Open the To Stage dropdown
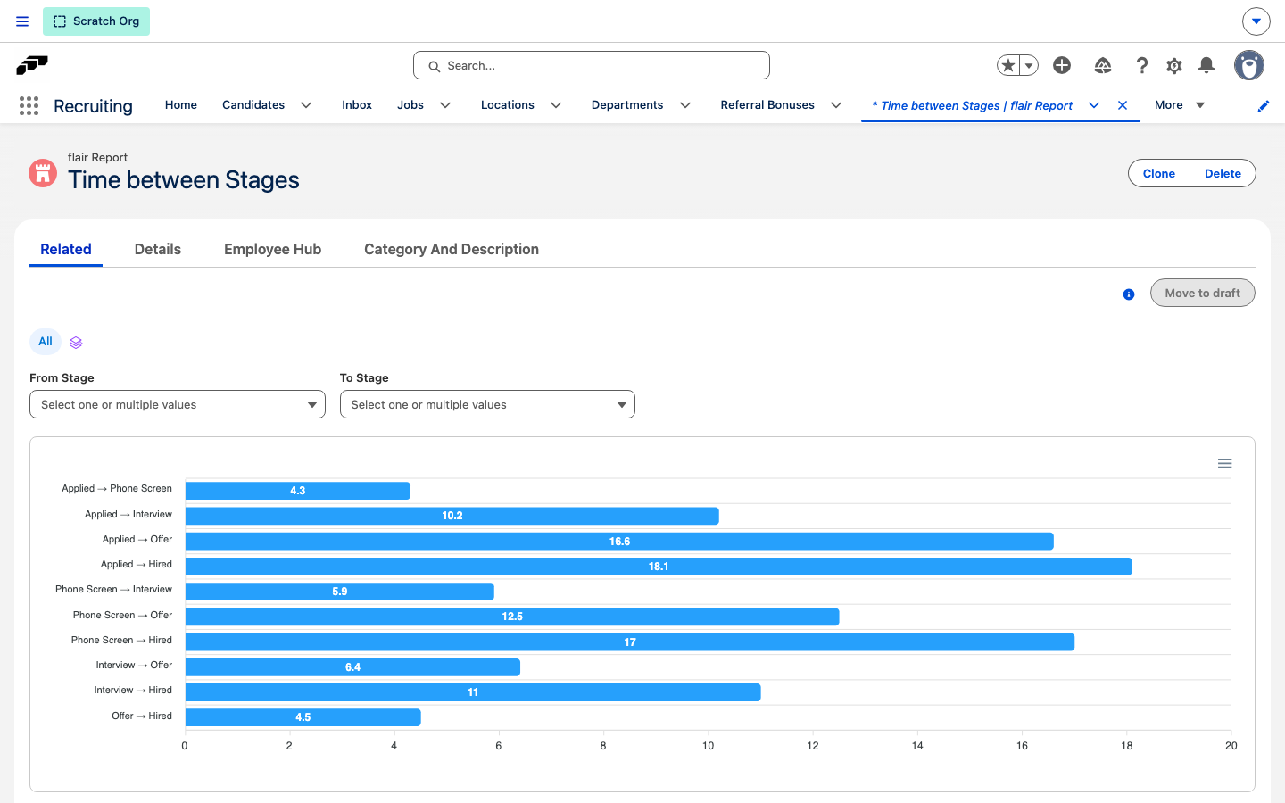 pyautogui.click(x=487, y=404)
